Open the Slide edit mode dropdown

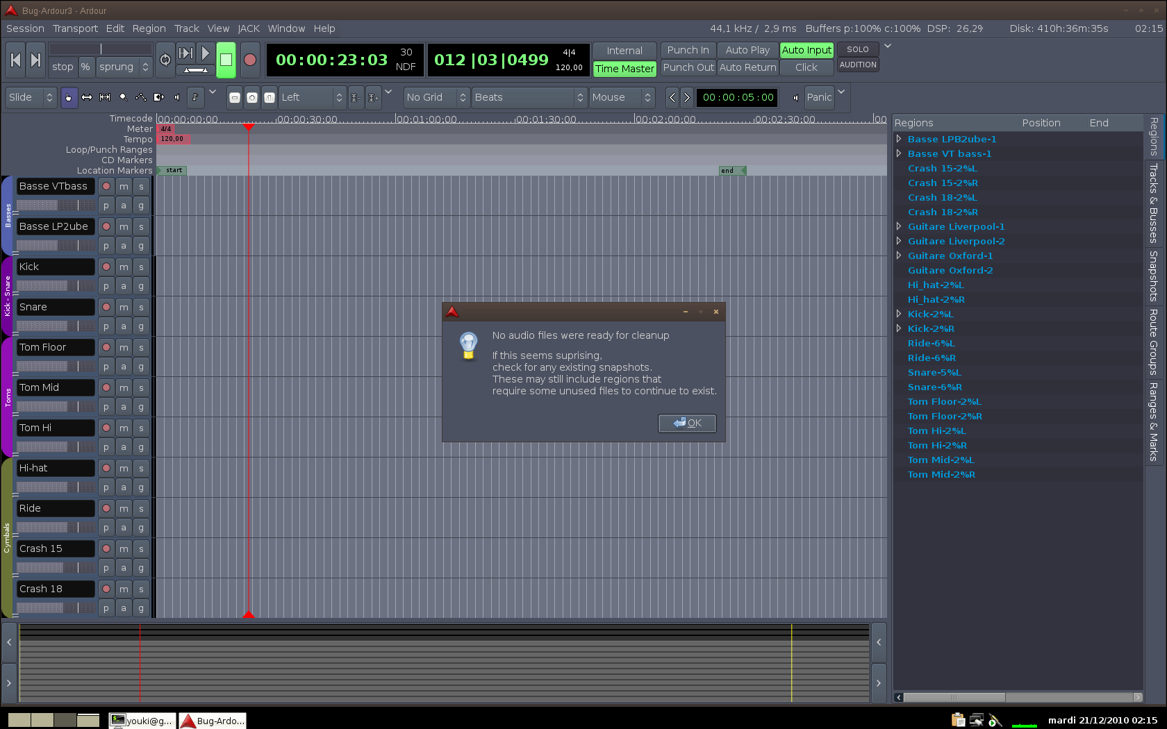tap(31, 97)
